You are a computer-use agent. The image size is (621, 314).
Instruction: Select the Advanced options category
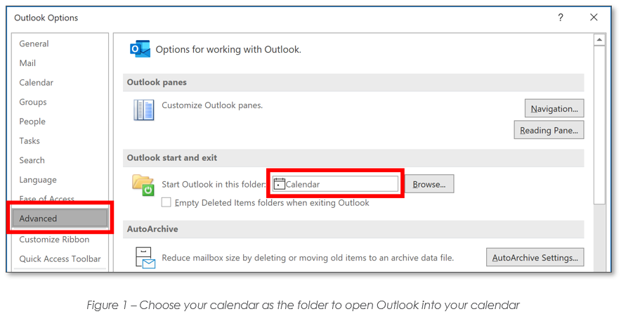[x=60, y=218]
